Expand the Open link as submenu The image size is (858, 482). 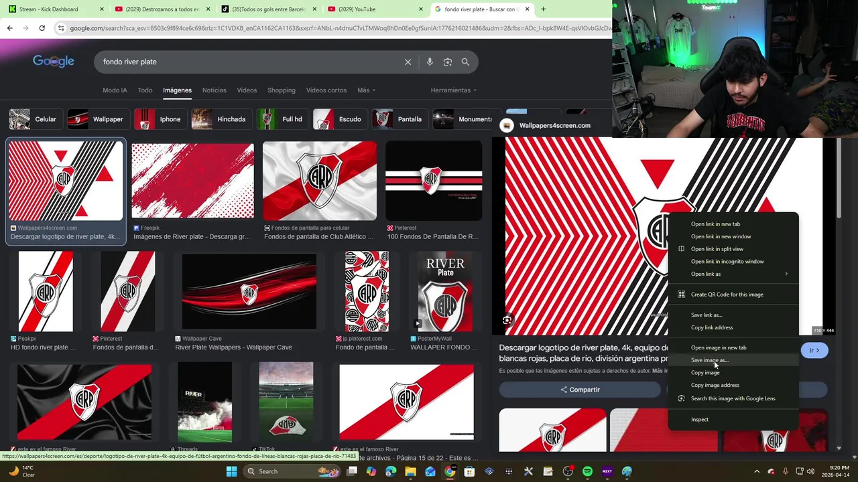point(733,274)
